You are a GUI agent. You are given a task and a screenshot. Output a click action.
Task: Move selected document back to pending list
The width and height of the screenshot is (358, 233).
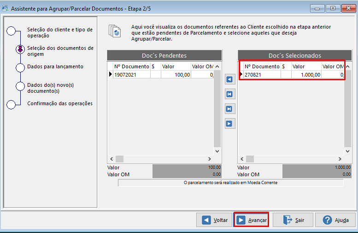230,79
